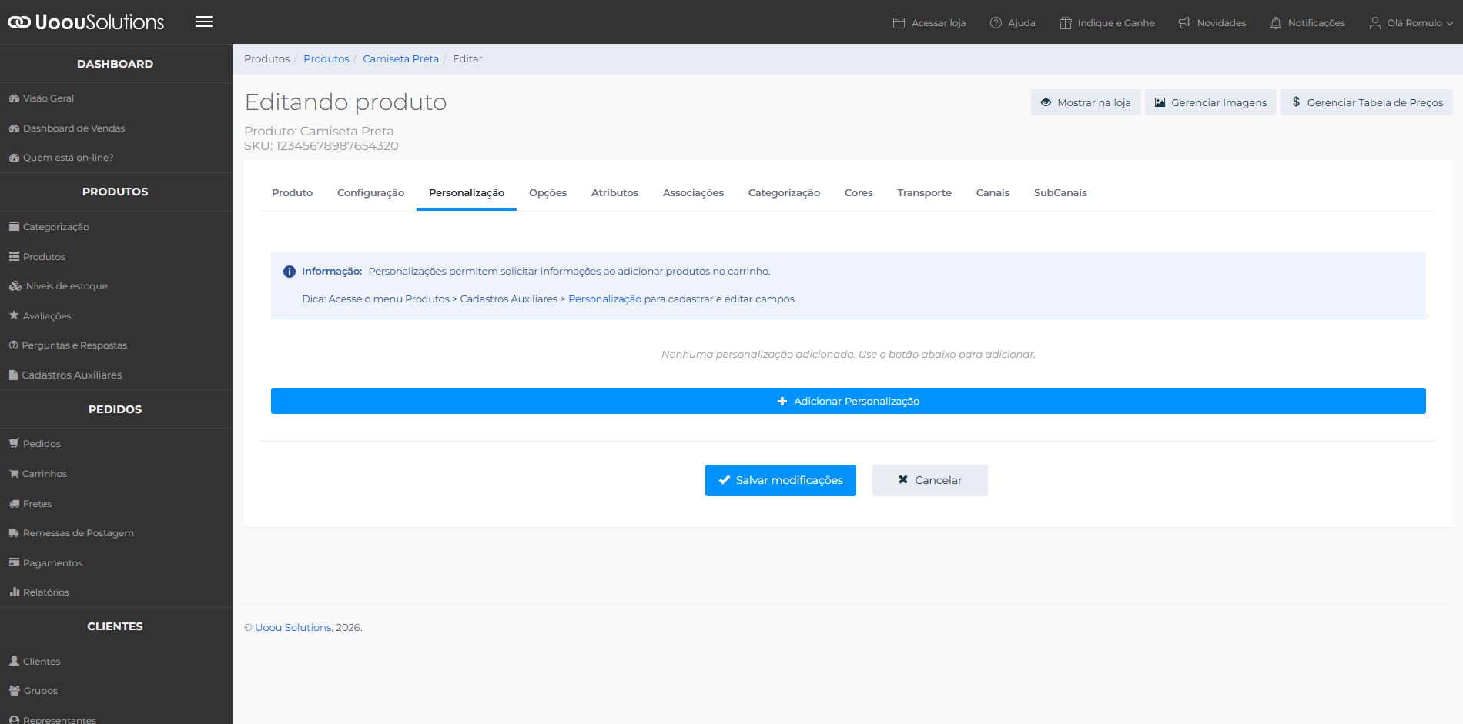Screen dimensions: 1463x724
Task: Open the Novidades link
Action: (1212, 23)
